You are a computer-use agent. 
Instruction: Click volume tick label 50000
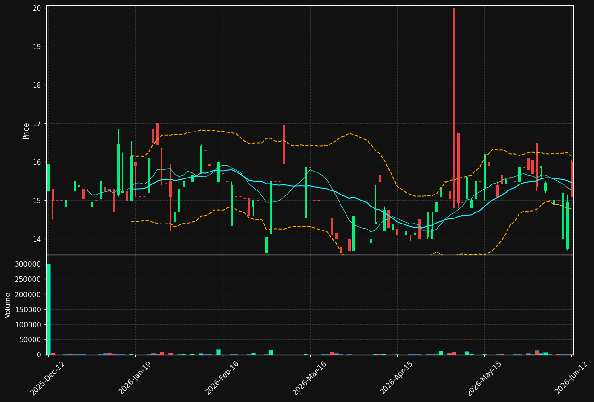tap(30, 340)
